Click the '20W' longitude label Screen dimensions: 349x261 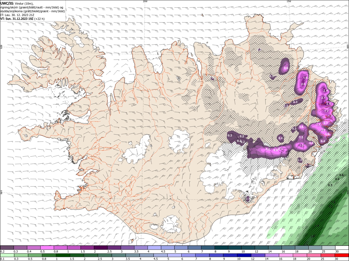[x=145, y=1]
